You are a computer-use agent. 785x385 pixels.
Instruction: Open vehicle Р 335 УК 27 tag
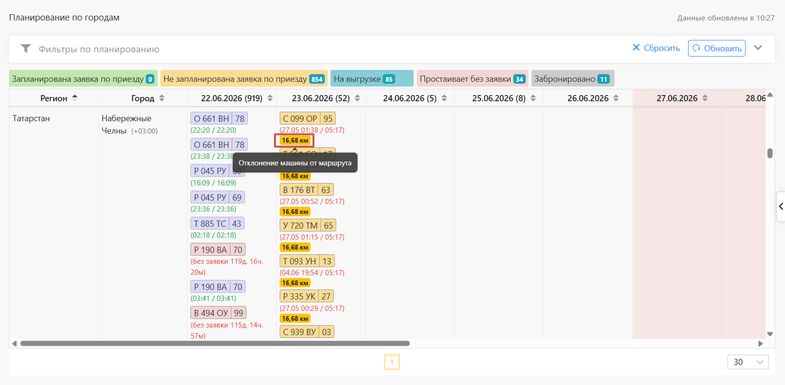click(307, 296)
